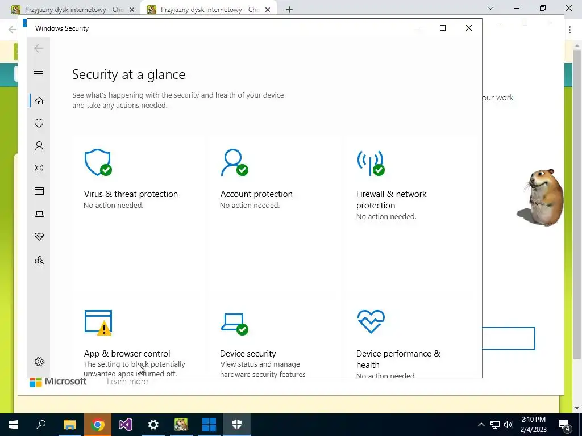Open Chrome three-dot menu
The width and height of the screenshot is (582, 436).
569,30
